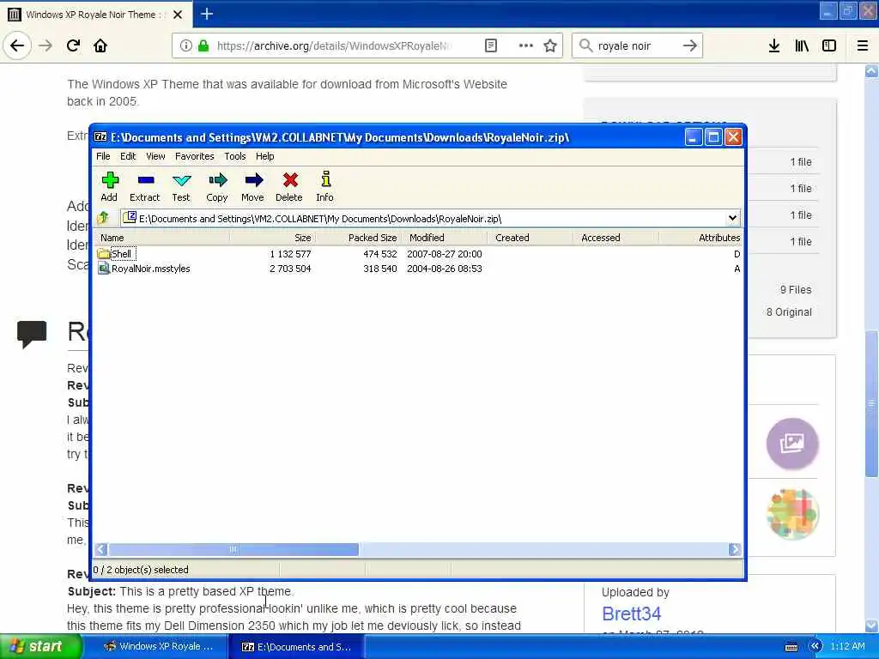This screenshot has height=659, width=879.
Task: Click the colorful circular thumbnail
Action: [792, 515]
